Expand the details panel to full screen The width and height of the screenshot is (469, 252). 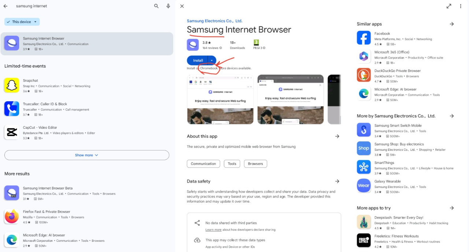(x=449, y=6)
